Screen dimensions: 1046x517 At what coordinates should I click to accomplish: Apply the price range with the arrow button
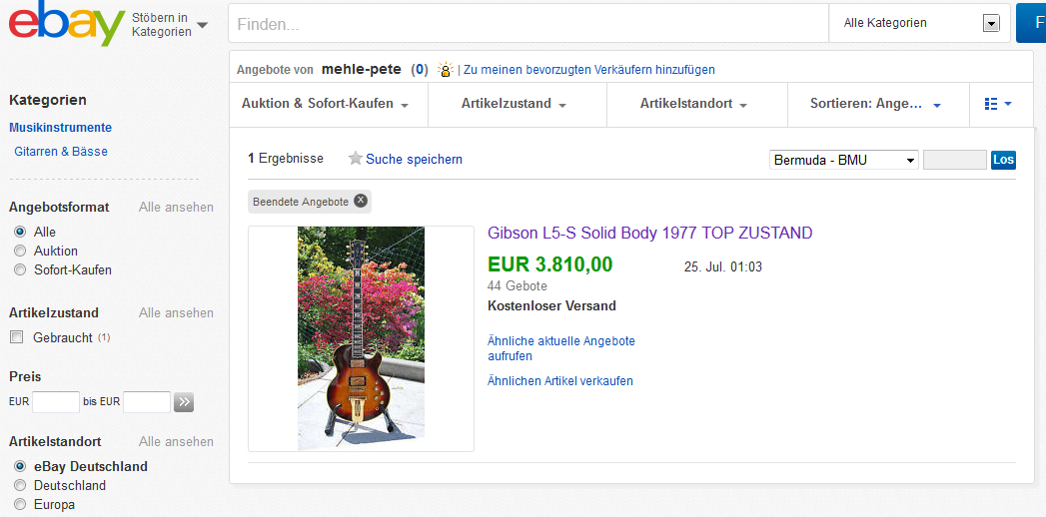pyautogui.click(x=184, y=402)
